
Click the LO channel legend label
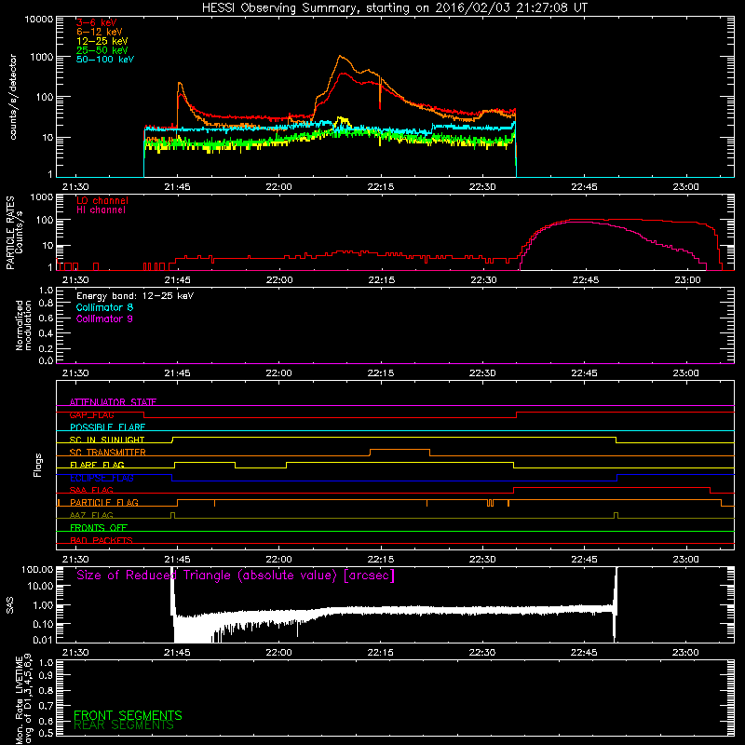[102, 200]
